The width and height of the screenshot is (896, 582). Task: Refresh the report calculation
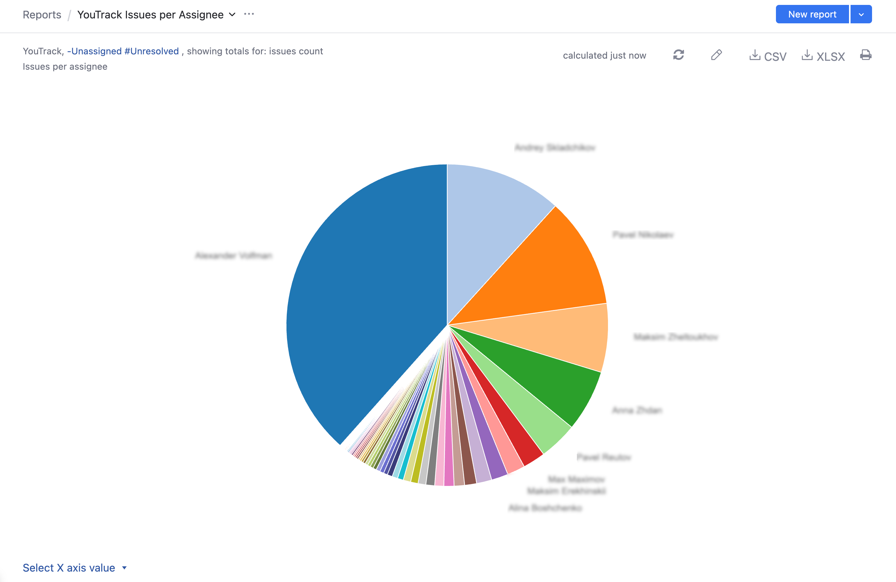point(678,55)
